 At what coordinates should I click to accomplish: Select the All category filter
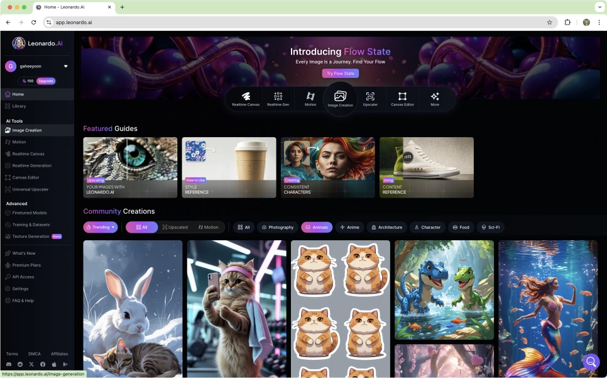coord(244,227)
